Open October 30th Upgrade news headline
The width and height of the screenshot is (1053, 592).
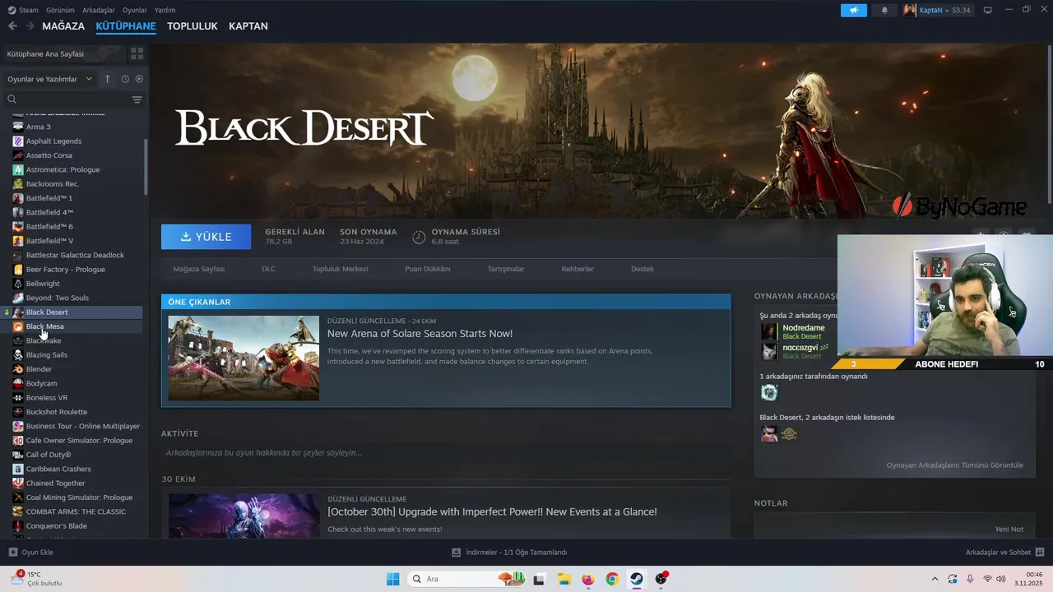click(x=492, y=511)
